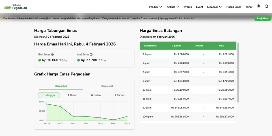The image size is (272, 136).
Task: Open the Tring! menu link
Action: (x=249, y=7)
